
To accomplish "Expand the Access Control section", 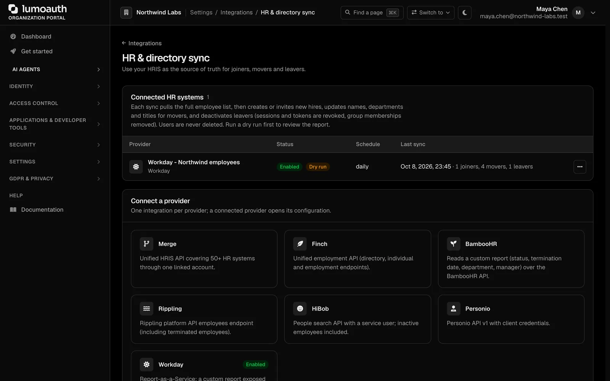I will (55, 103).
